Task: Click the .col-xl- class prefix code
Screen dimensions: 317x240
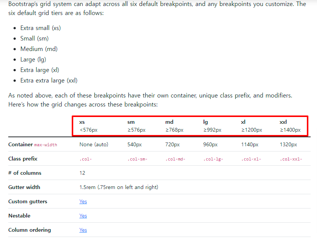Action: 251,159
